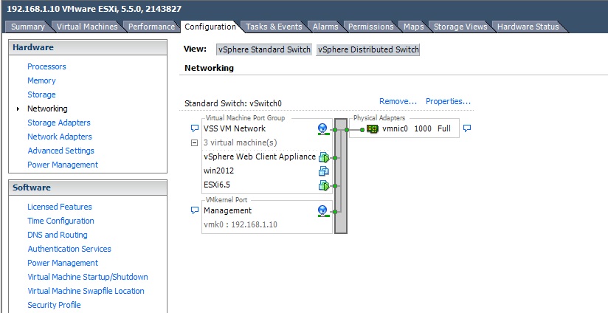608x313 pixels.
Task: Collapse the 3 virtual machine(s) list
Action: 195,142
